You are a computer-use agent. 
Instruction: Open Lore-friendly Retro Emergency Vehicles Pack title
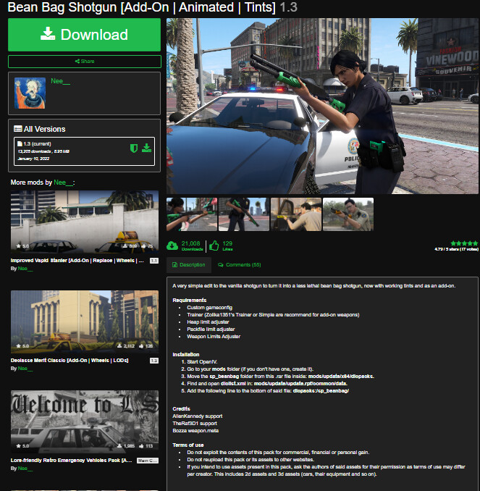click(71, 461)
